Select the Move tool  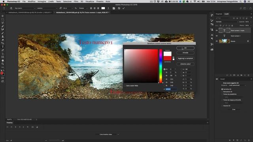tap(3, 16)
